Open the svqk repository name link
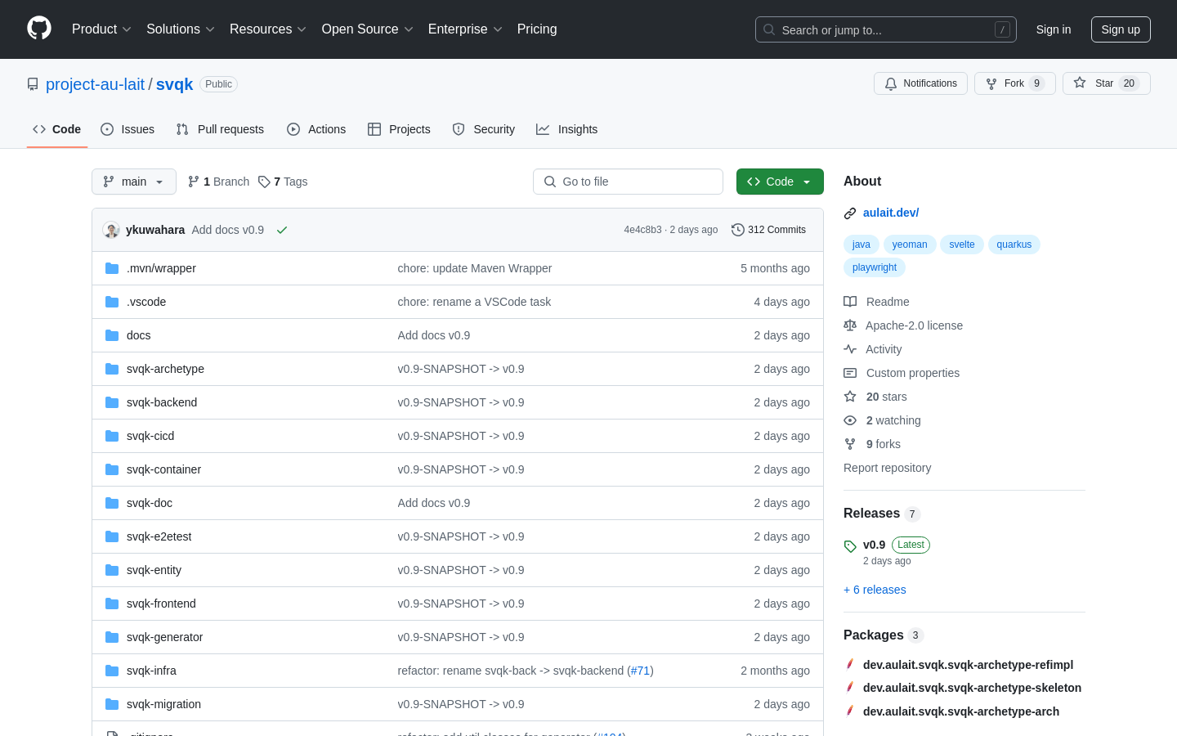 (x=175, y=84)
